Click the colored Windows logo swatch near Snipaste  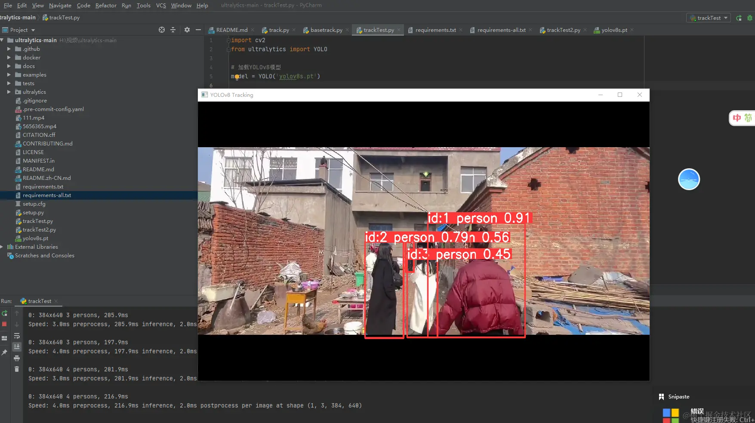point(671,414)
